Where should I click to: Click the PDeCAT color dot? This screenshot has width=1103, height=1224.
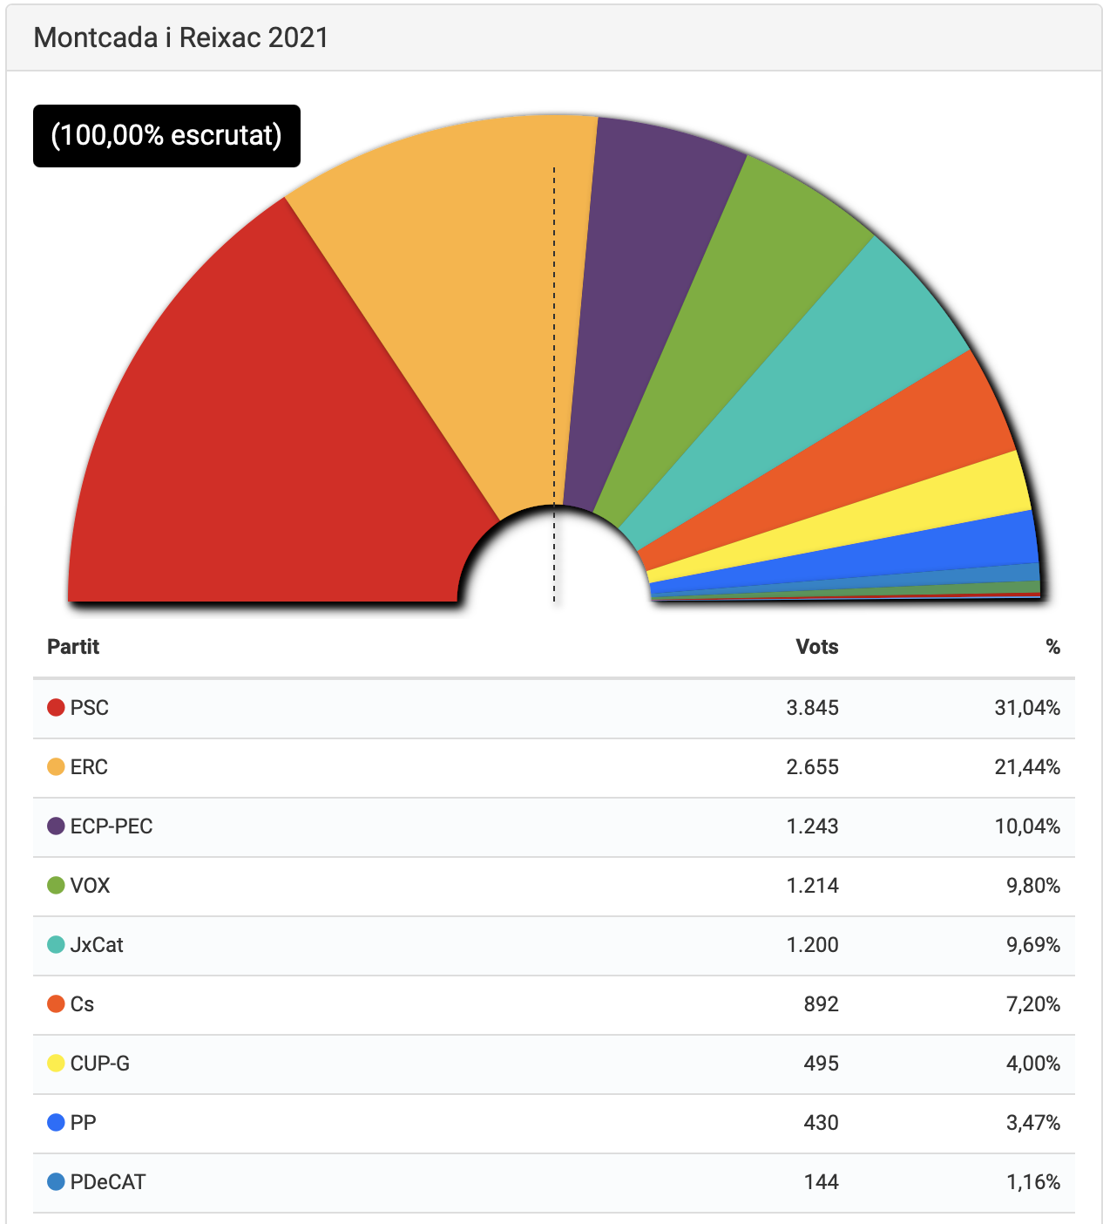(56, 1181)
